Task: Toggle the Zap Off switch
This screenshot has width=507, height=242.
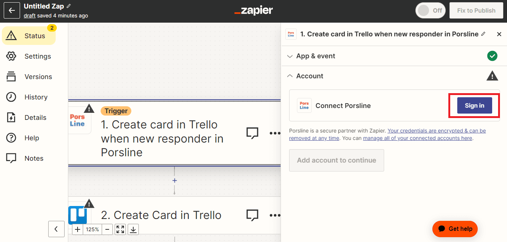Action: [430, 10]
